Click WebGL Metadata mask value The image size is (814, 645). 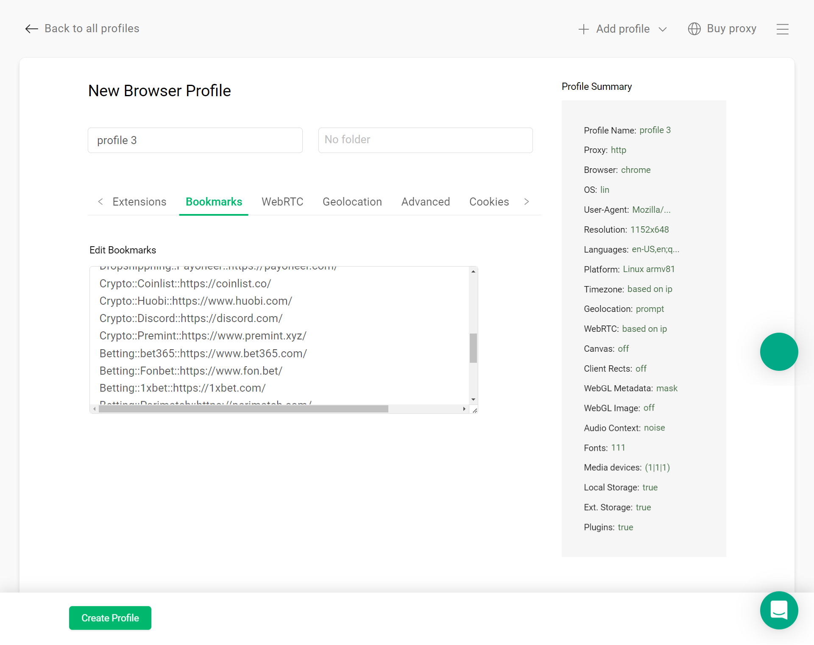667,388
